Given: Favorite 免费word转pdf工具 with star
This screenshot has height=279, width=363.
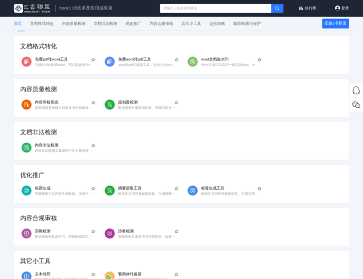Looking at the screenshot, I should click(176, 60).
